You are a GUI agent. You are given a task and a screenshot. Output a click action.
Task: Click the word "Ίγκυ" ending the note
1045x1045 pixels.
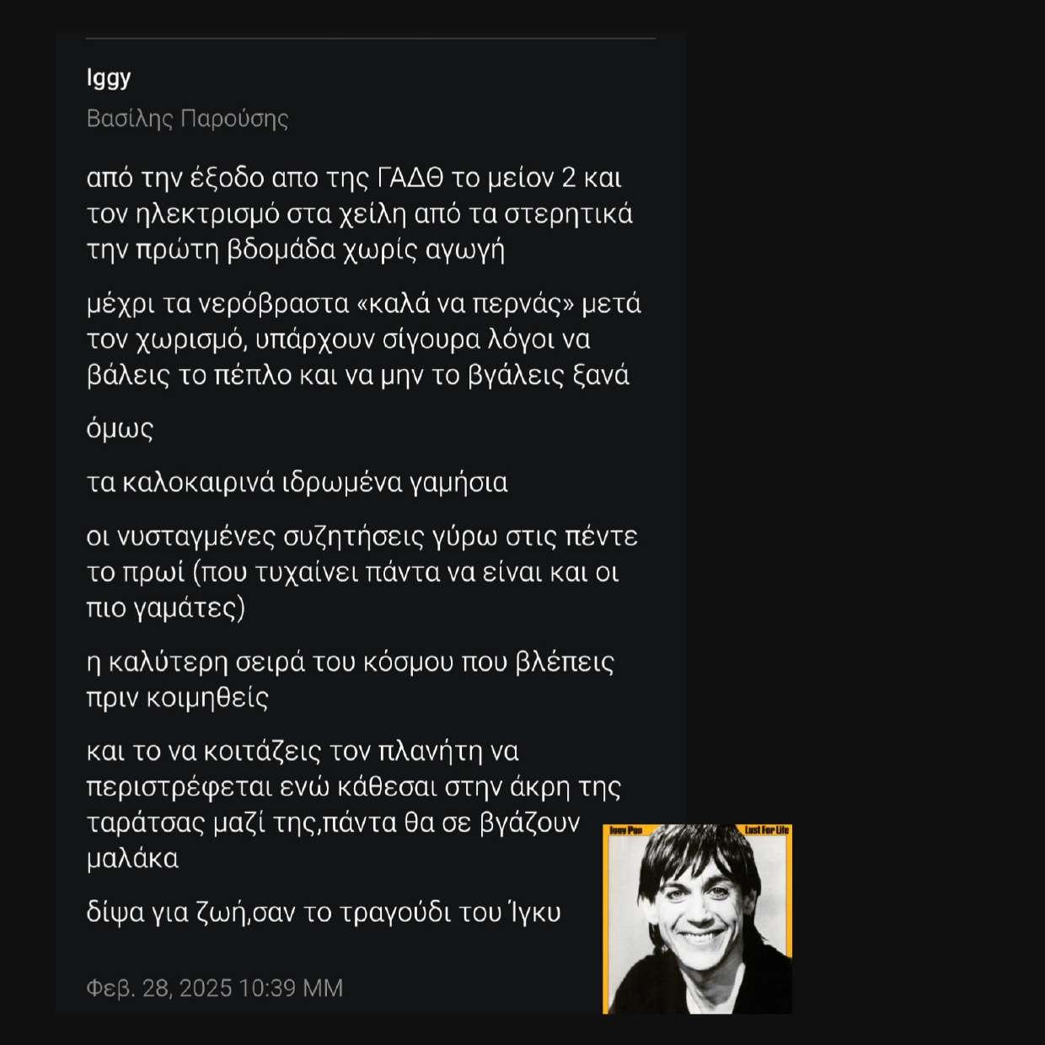click(x=533, y=913)
